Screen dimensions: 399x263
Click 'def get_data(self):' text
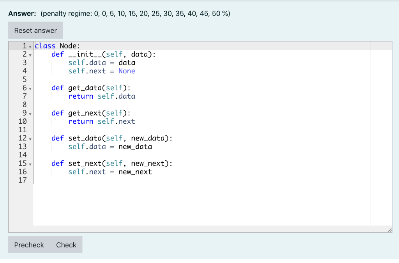point(91,88)
